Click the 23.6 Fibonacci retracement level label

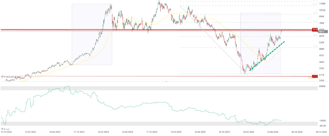[315, 46]
